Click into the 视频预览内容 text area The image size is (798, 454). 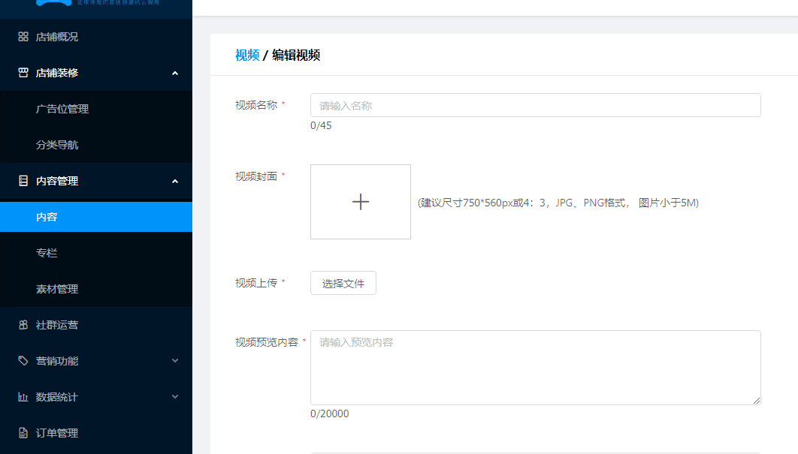click(x=535, y=368)
